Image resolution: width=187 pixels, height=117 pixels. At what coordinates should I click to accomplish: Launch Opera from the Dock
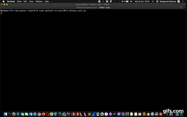pos(47,114)
